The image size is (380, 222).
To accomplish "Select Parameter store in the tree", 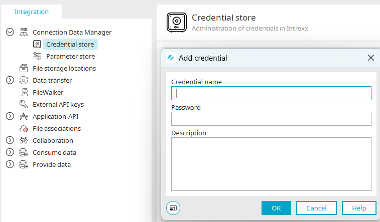I will pyautogui.click(x=70, y=56).
